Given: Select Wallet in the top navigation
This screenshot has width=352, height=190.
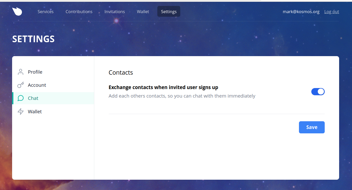Looking at the screenshot, I should (x=143, y=12).
